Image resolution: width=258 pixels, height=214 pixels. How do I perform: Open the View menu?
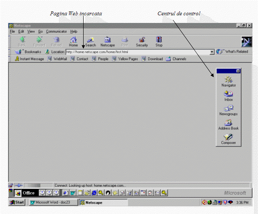[31, 31]
